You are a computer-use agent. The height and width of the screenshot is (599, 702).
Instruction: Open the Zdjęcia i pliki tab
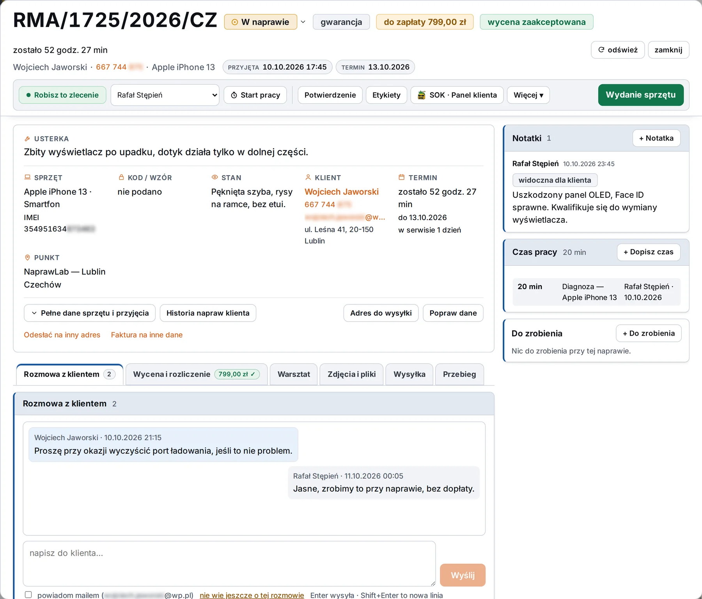click(351, 374)
